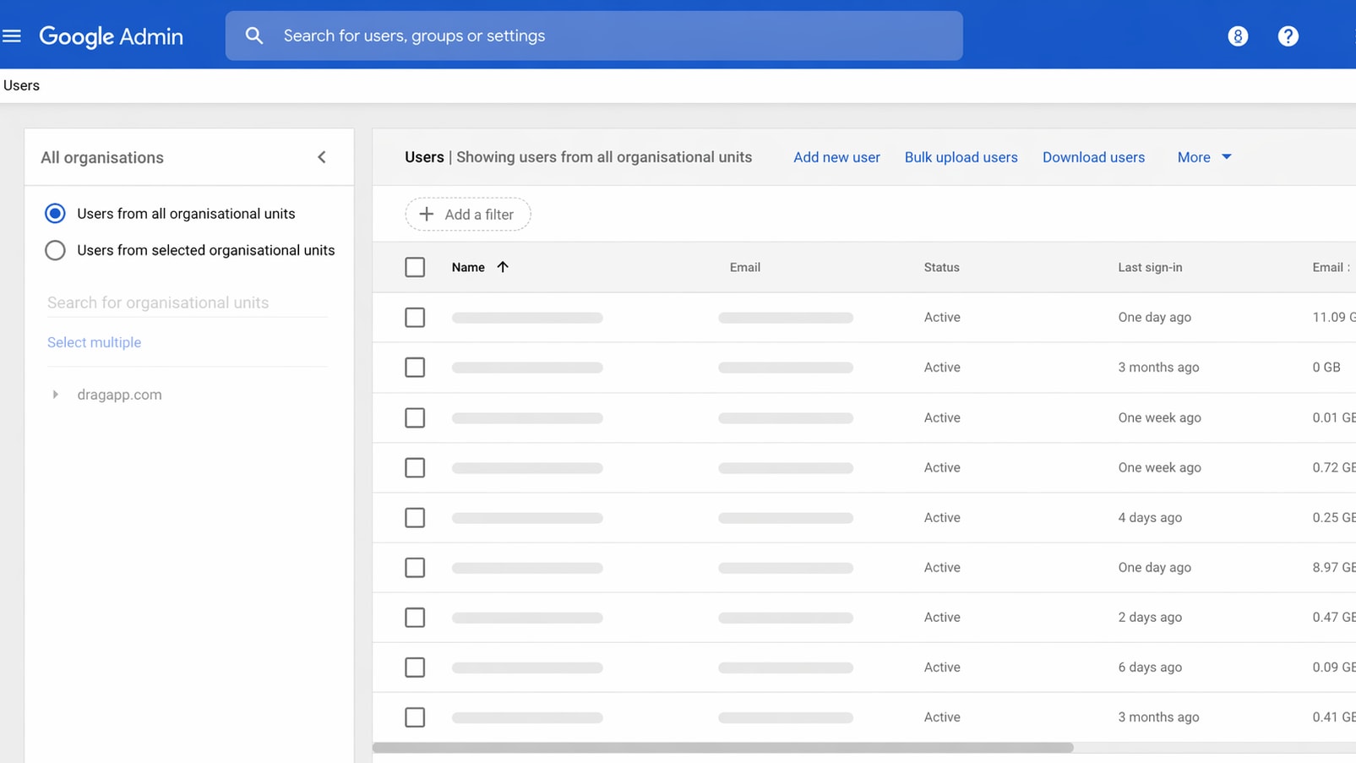Click 'One week ago' in the 0.01 GB row

click(1159, 417)
